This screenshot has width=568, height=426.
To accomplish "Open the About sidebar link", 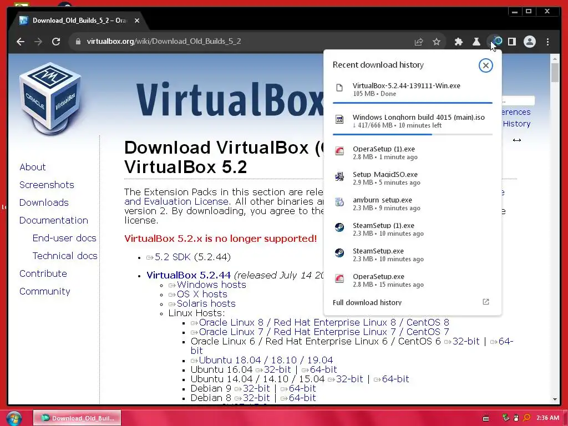I will [33, 167].
